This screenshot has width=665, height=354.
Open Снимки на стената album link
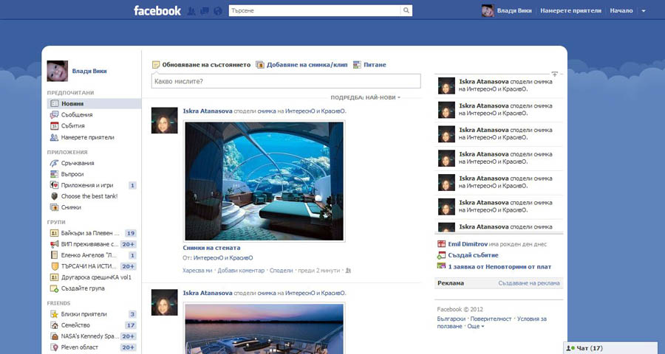tap(211, 248)
